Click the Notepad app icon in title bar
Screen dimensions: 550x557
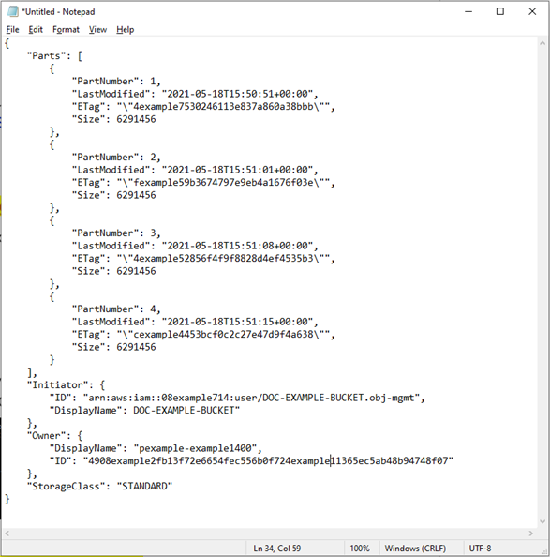point(13,12)
